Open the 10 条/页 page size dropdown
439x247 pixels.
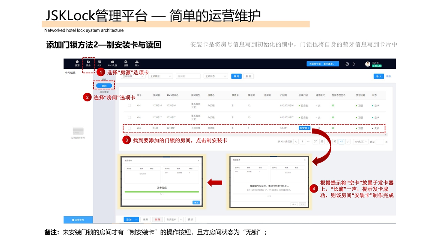coord(361,142)
